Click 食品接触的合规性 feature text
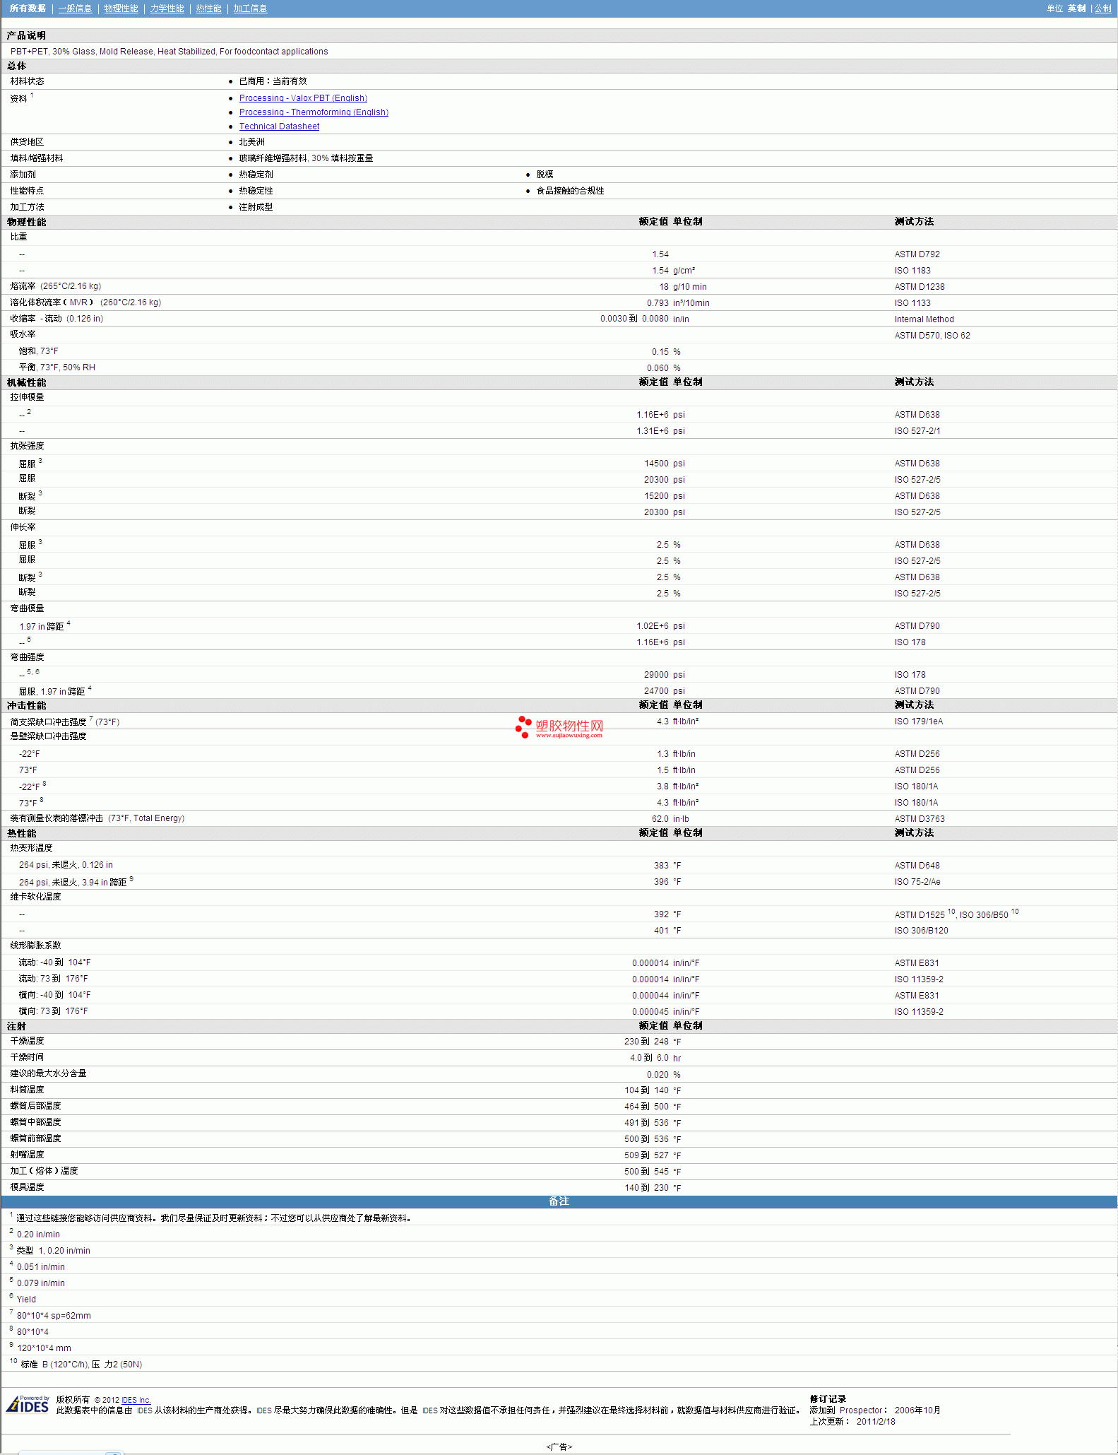 (570, 191)
